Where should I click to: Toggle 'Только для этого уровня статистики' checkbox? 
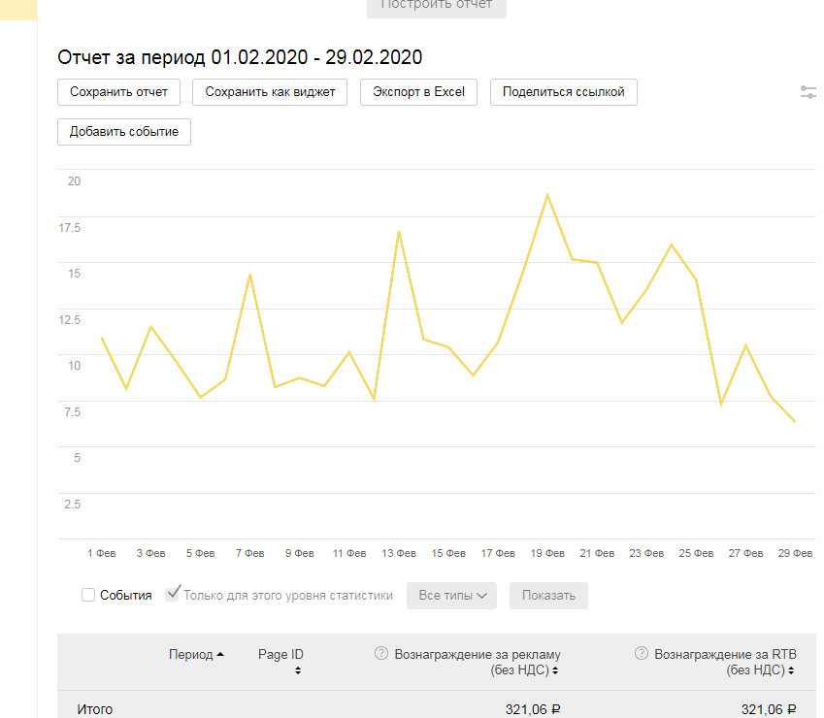(173, 594)
